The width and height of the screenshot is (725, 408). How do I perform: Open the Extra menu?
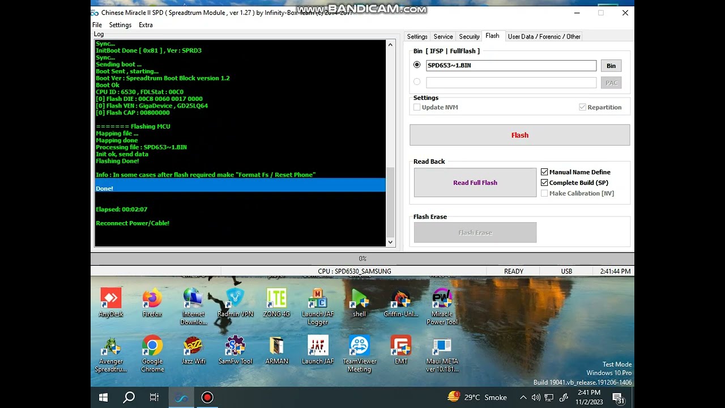tap(146, 24)
